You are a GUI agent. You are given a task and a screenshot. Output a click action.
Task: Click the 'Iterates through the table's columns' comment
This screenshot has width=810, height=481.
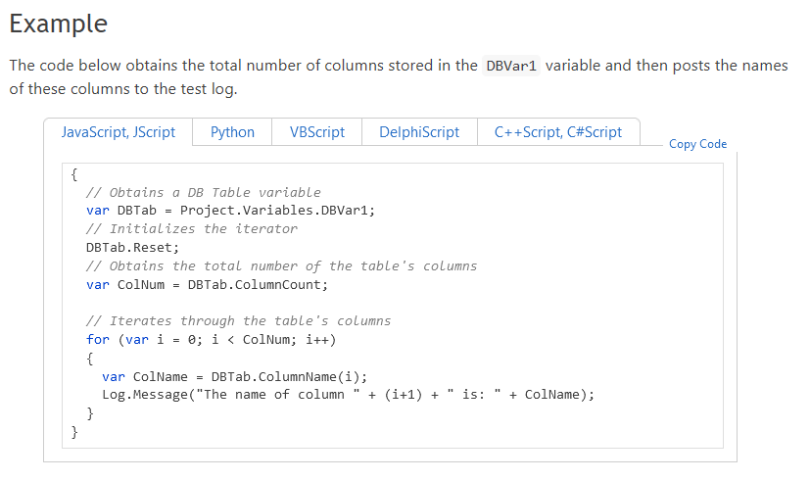pyautogui.click(x=238, y=320)
